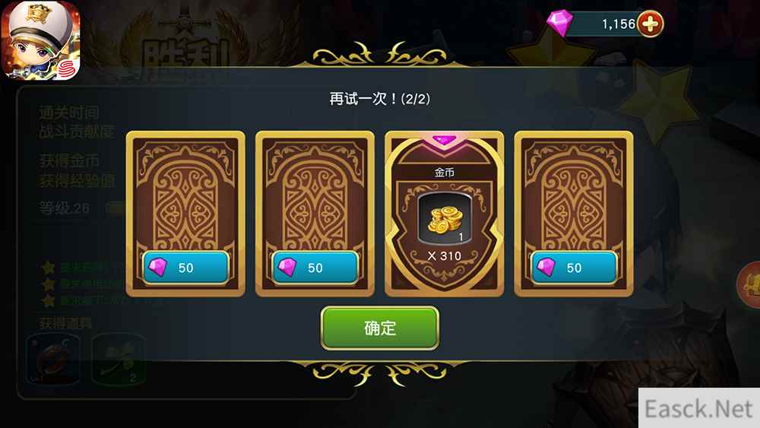Screen dimensions: 760x428
Task: Click the 再试一次 (2/2) title text
Action: coord(379,99)
